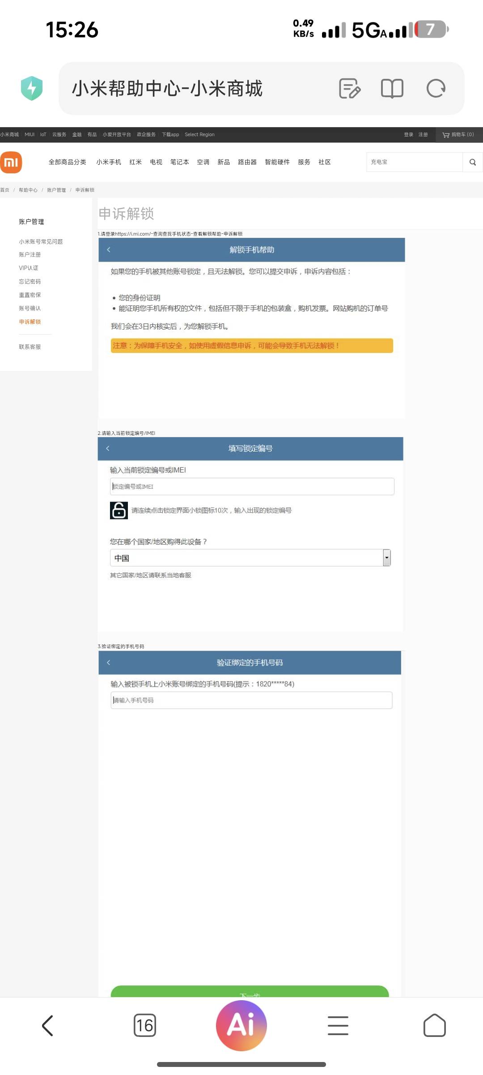Open 下载app link in top bar
The height and width of the screenshot is (1075, 483).
tap(170, 134)
